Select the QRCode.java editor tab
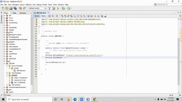Screen dimensions: 182x102 (x=41, y=13)
